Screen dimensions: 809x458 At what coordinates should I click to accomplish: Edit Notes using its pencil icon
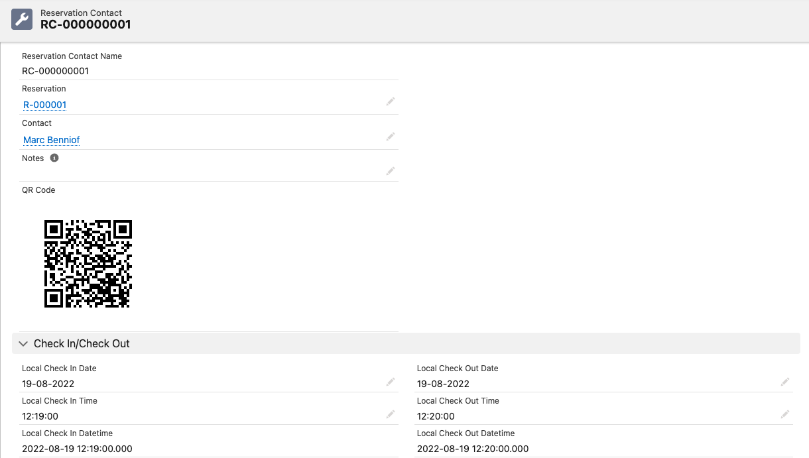pos(391,171)
